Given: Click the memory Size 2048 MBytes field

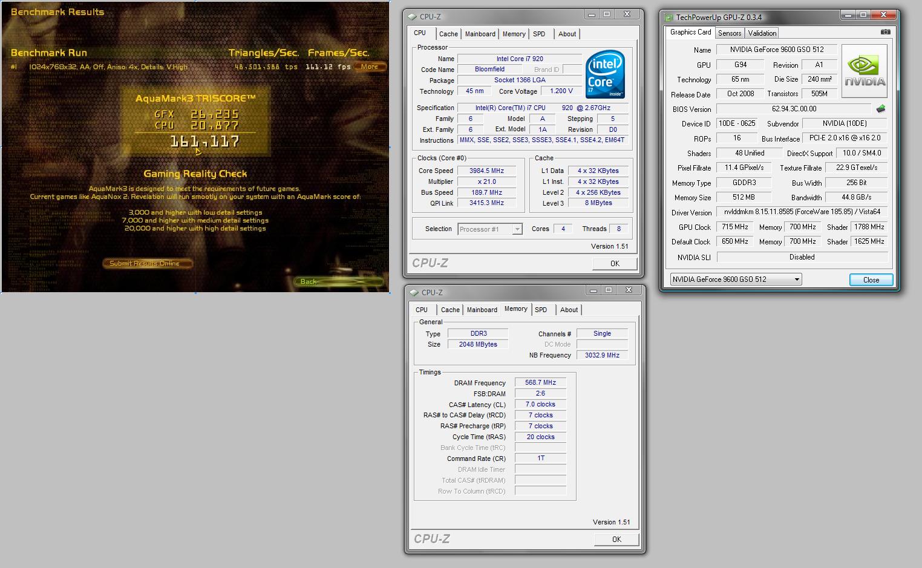Looking at the screenshot, I should click(478, 344).
